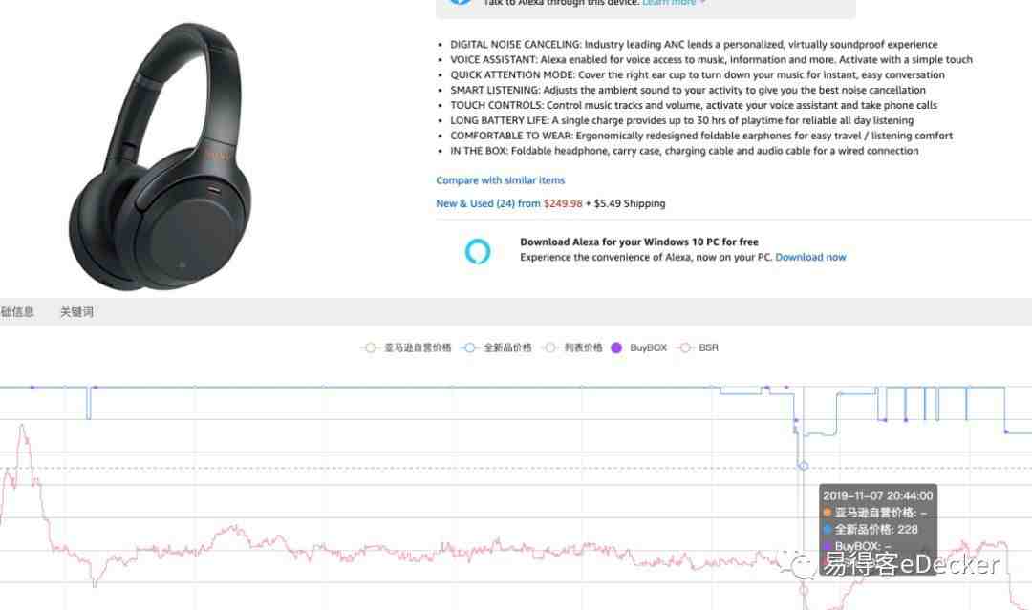Click the highlighted chart point on dashed line
Screen dimensions: 1032x610
coord(803,466)
